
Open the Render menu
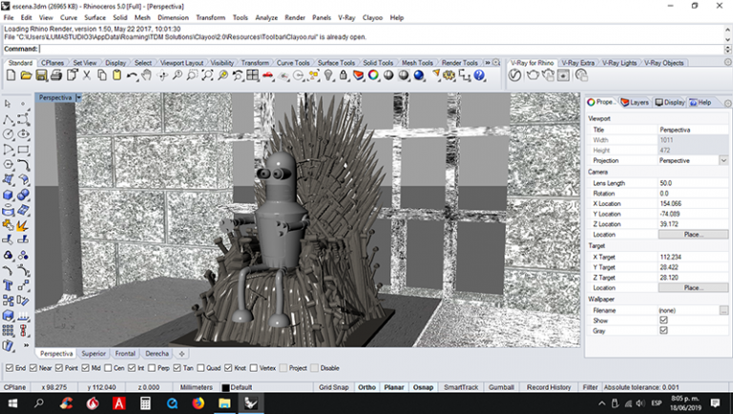tap(294, 17)
